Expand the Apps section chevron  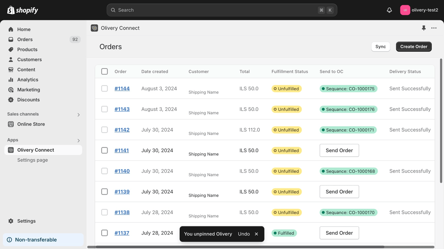pyautogui.click(x=79, y=140)
